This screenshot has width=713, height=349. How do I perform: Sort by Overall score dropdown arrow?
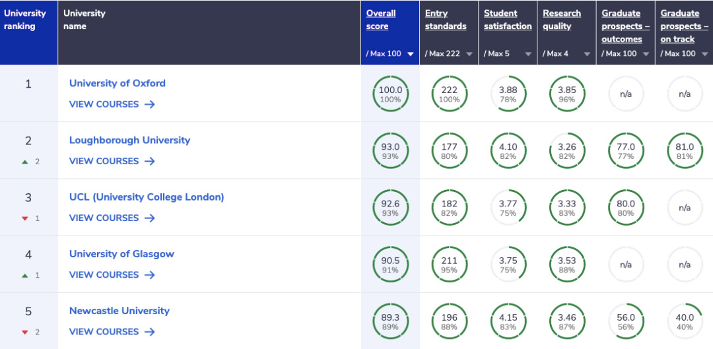click(x=410, y=54)
